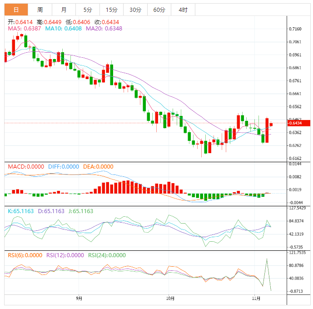Switch to the 4时 chart tab
Image resolution: width=313 pixels, height=309 pixels.
[x=183, y=10]
